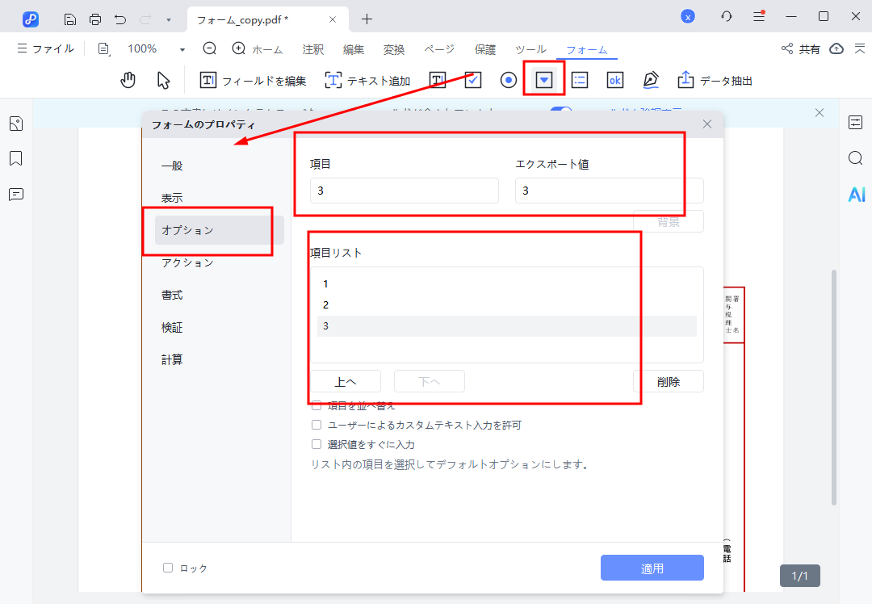Open the search panel on the right
This screenshot has height=604, width=872.
(x=856, y=158)
